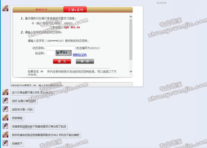207x148 pixels.
Task: Click the payment panel scrollbar thumb
Action: pos(131,40)
